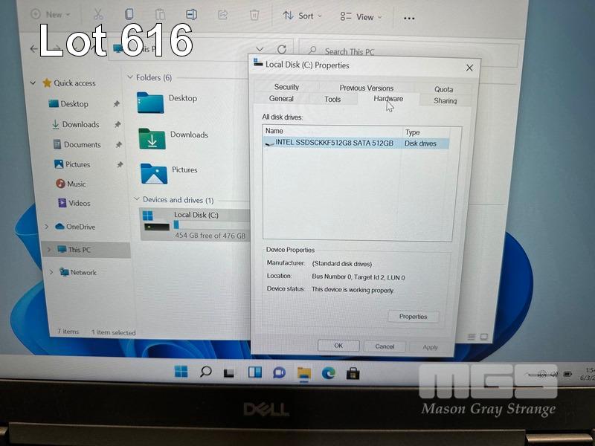Screen dimensions: 595x446
Task: Select Downloads in Quick access sidebar
Action: (80, 125)
